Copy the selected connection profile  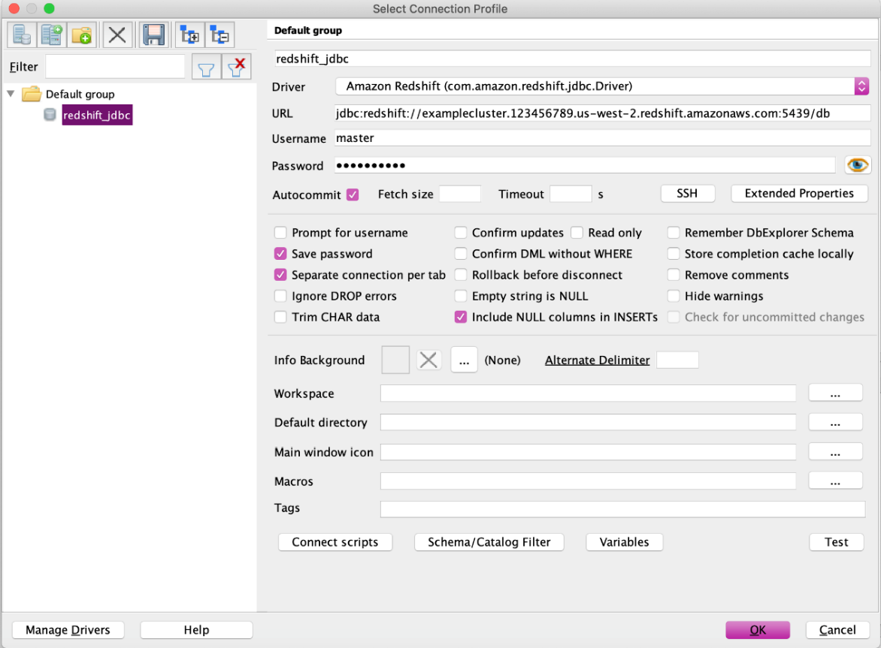point(51,35)
